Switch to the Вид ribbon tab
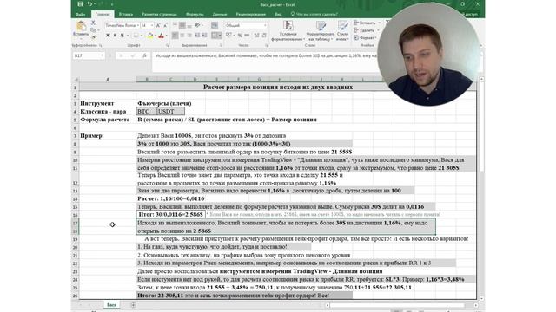This screenshot has width=556, height=312. click(278, 14)
